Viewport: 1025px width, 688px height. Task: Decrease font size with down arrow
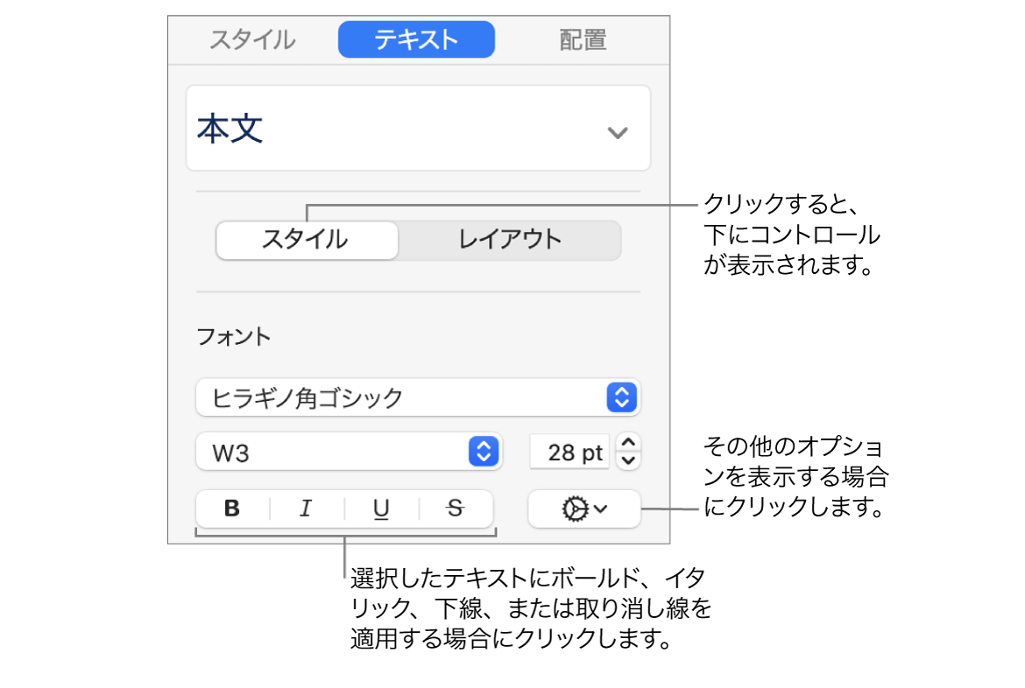click(630, 460)
